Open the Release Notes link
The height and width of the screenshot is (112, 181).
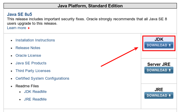point(28,48)
